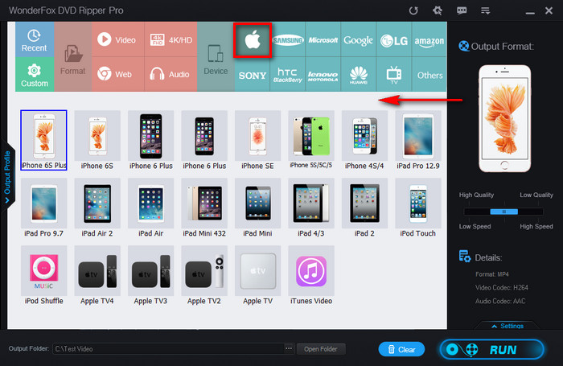Click the Output Folder path field
Image resolution: width=563 pixels, height=366 pixels.
168,349
